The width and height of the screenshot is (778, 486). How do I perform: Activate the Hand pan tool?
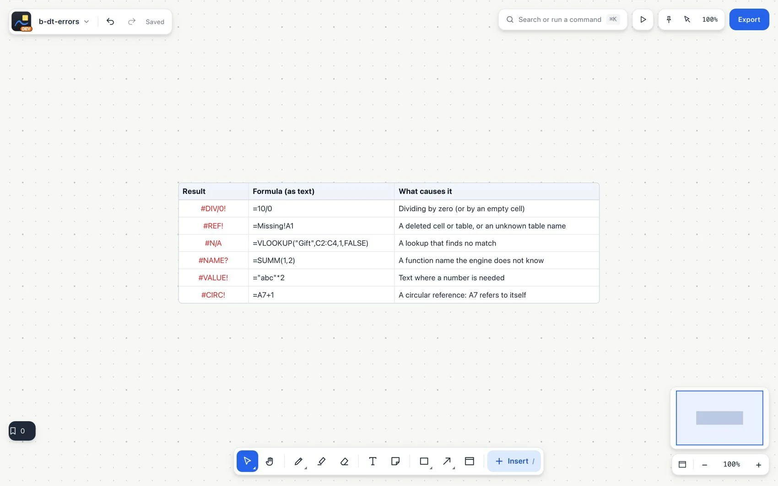click(x=270, y=461)
